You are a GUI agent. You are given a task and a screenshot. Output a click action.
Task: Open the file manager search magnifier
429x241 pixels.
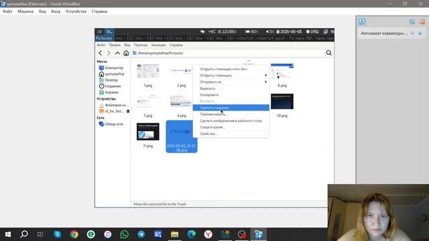pyautogui.click(x=329, y=53)
